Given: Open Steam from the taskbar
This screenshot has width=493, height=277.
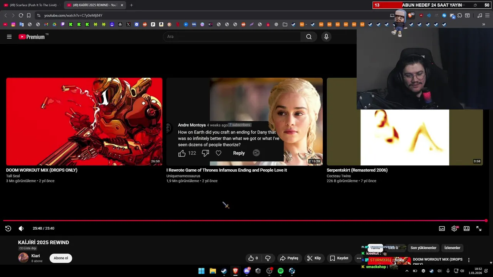Looking at the screenshot, I should pyautogui.click(x=224, y=271).
